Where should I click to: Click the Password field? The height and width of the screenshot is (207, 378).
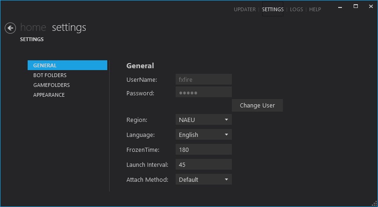click(x=203, y=93)
